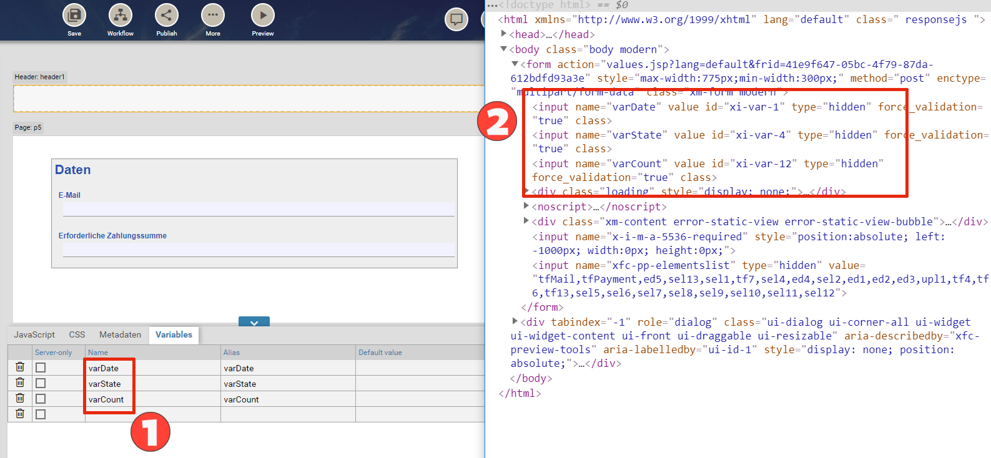Viewport: 991px width, 458px height.
Task: Select the closing /html tag line
Action: [x=520, y=393]
